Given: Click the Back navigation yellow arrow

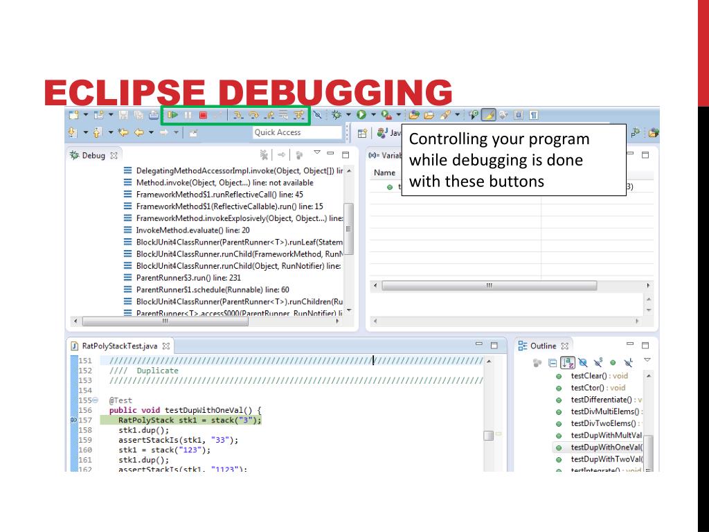Looking at the screenshot, I should (138, 132).
